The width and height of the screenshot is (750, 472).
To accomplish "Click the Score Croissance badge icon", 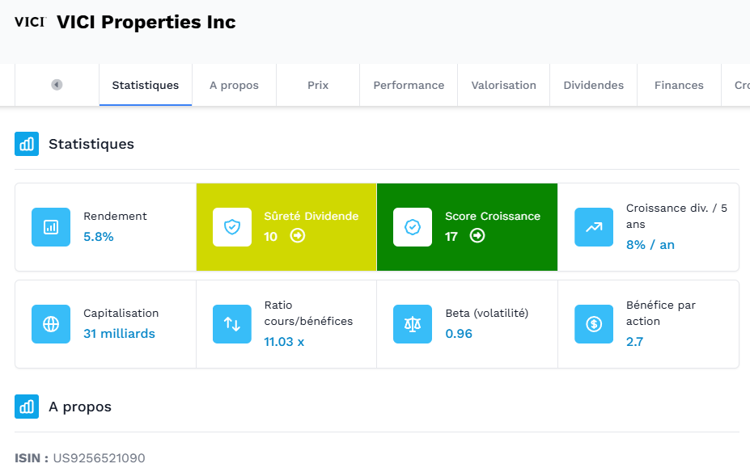I will click(x=413, y=227).
